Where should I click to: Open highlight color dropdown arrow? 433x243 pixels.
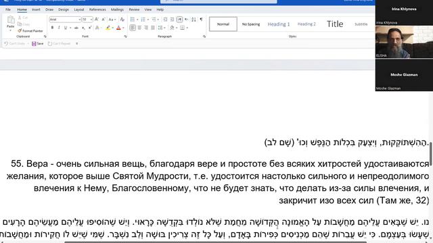[113, 28]
